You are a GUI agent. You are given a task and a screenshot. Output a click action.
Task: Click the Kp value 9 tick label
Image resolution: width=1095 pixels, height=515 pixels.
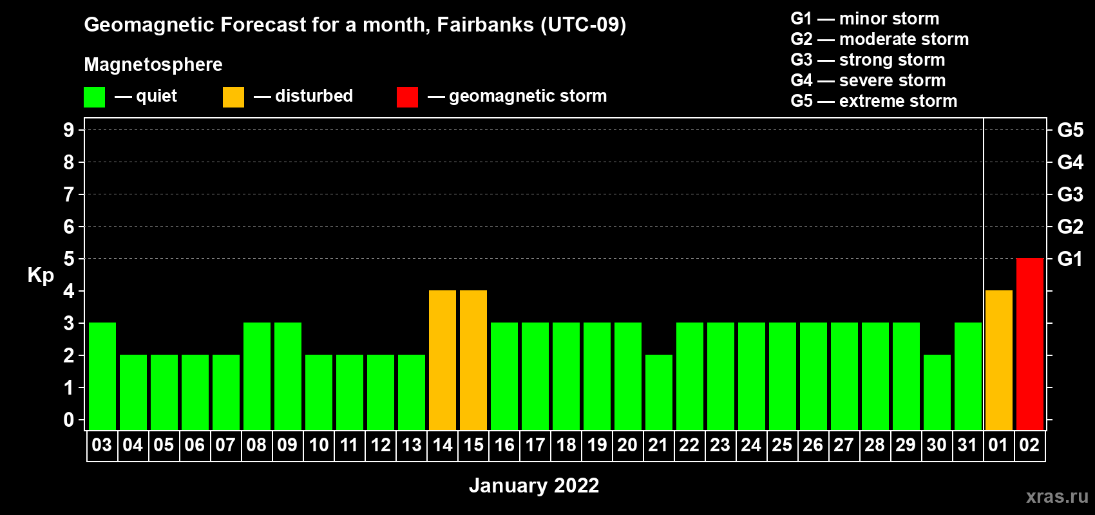pos(69,130)
